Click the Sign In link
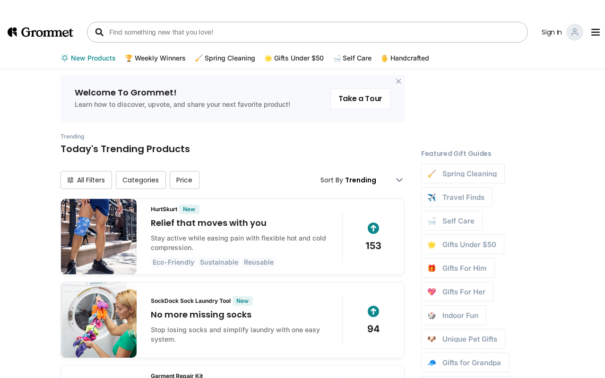This screenshot has width=605, height=378. [x=551, y=32]
